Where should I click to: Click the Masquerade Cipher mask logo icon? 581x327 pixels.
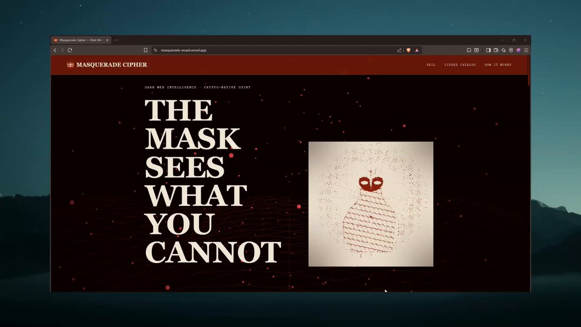70,65
